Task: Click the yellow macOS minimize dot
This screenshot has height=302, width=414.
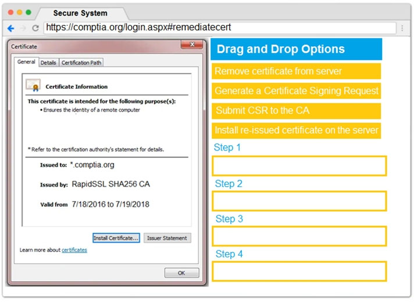Action: [20, 12]
